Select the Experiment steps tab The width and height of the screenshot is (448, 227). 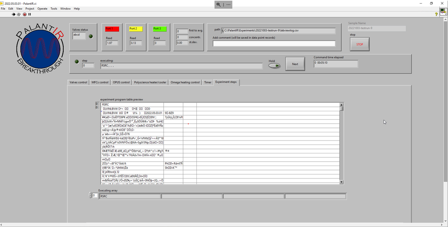(x=226, y=82)
